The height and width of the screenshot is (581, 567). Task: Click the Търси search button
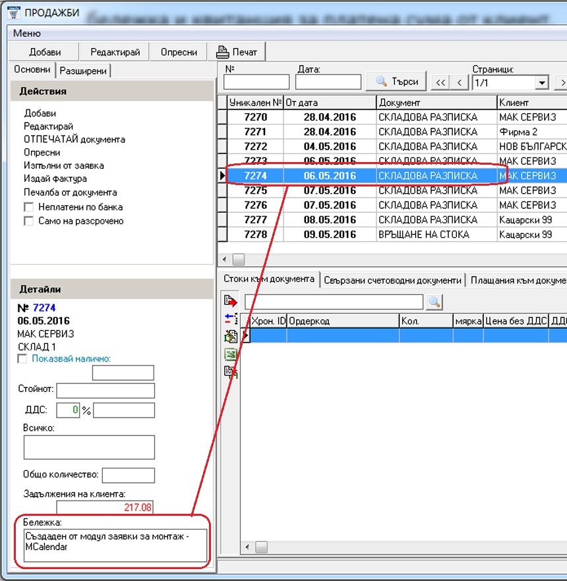click(x=396, y=81)
